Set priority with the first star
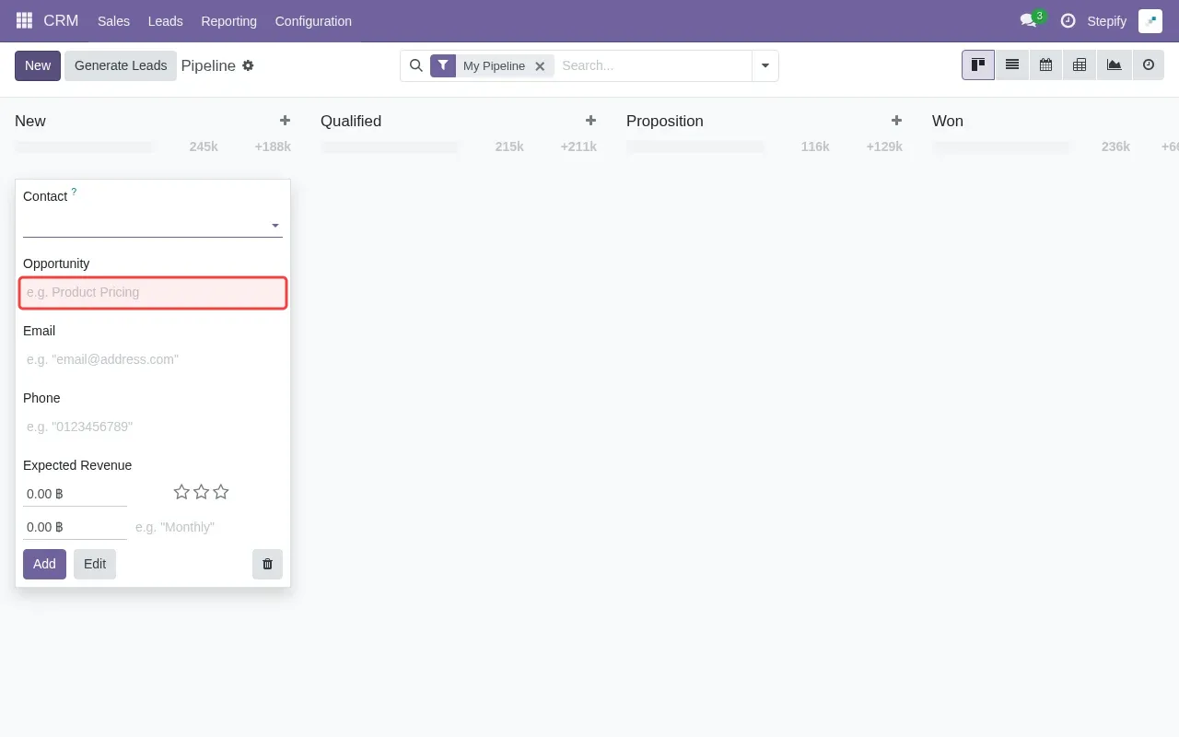The width and height of the screenshot is (1179, 737). [x=181, y=491]
